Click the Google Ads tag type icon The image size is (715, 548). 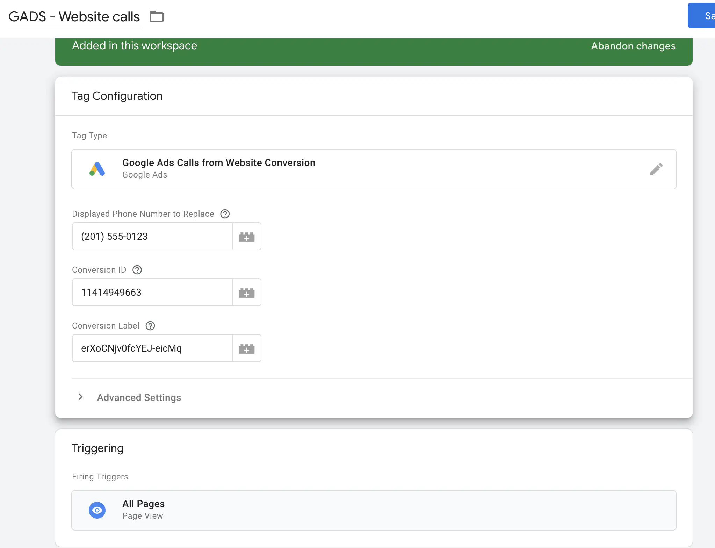[97, 169]
